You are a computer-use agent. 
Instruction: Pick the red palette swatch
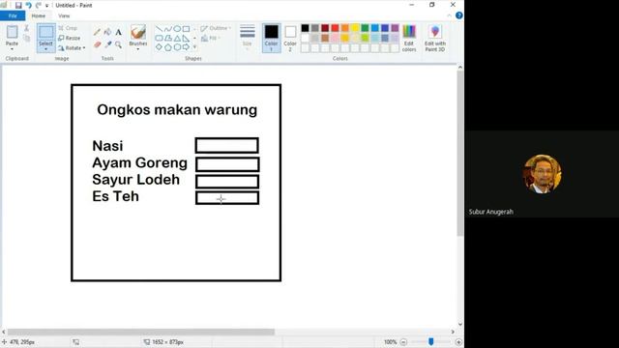point(335,28)
